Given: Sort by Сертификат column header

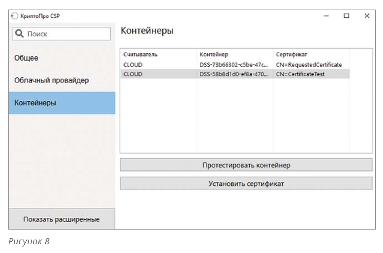Looking at the screenshot, I should [291, 55].
